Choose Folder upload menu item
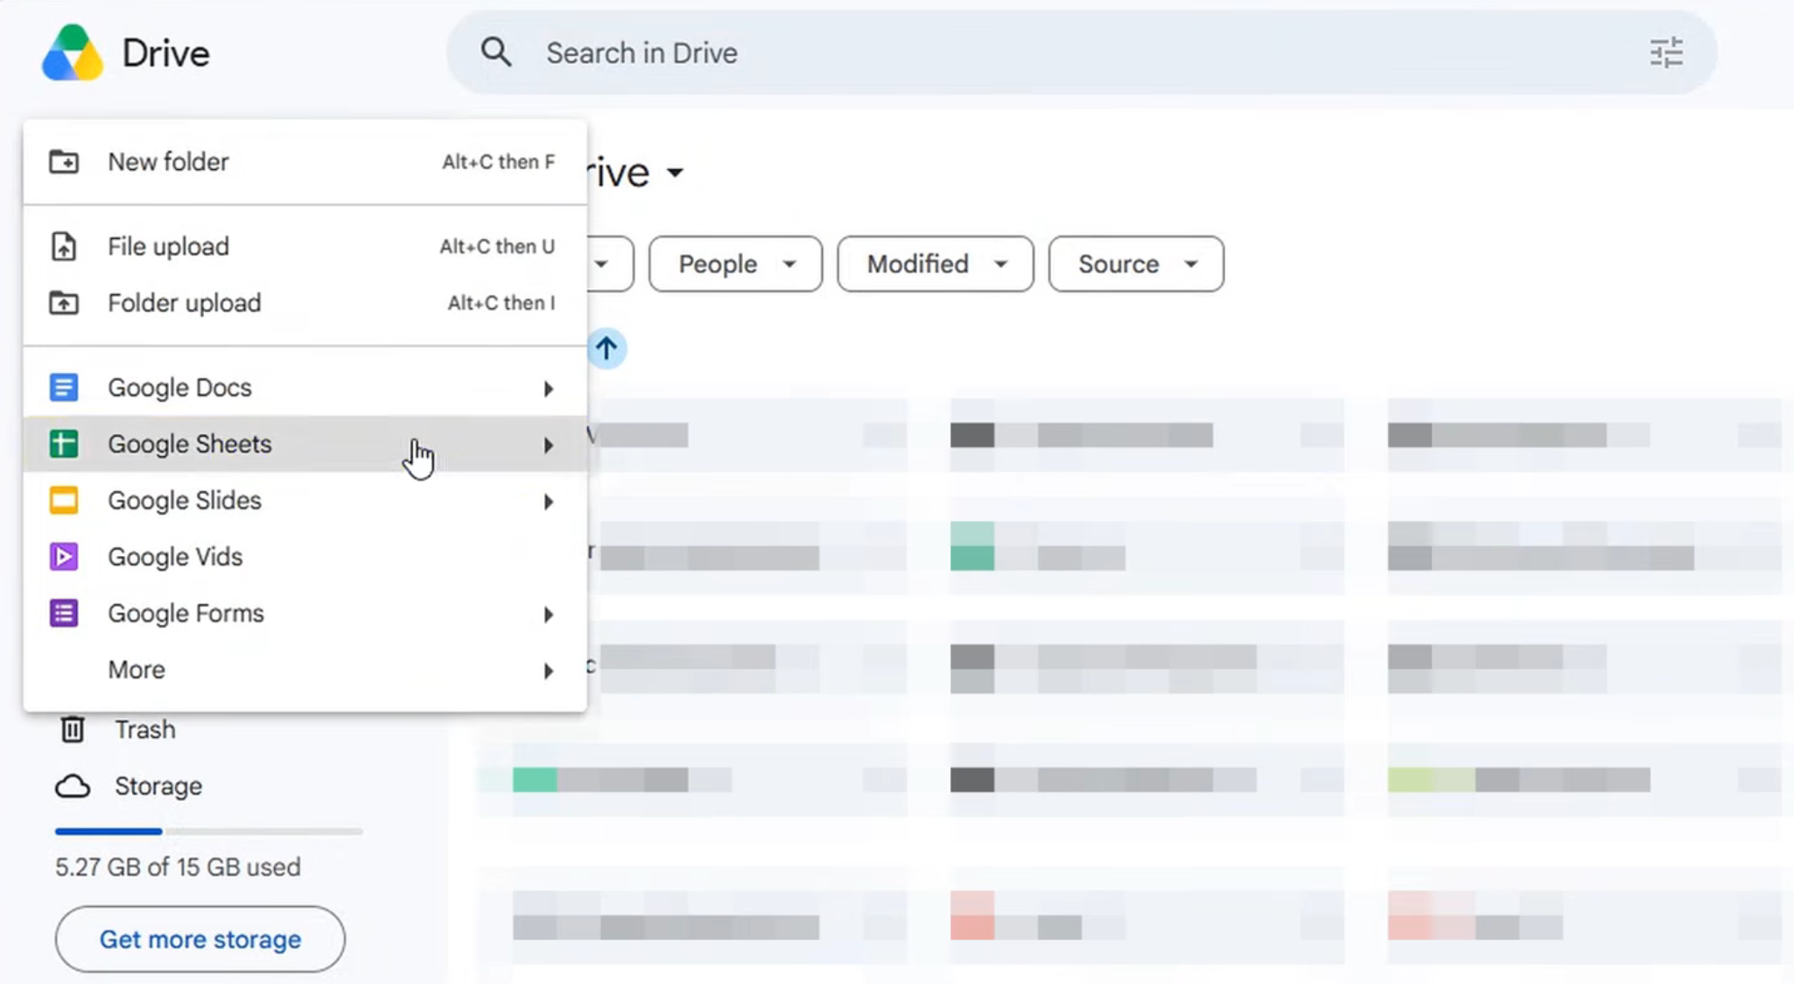Image resolution: width=1794 pixels, height=984 pixels. pos(305,303)
